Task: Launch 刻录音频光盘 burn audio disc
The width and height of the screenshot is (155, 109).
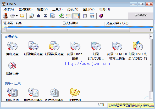Action: pos(33,48)
